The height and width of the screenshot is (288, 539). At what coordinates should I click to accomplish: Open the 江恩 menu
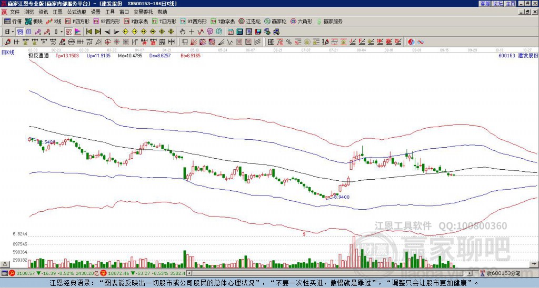57,12
